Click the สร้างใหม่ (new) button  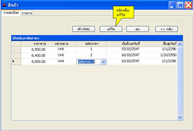84,29
